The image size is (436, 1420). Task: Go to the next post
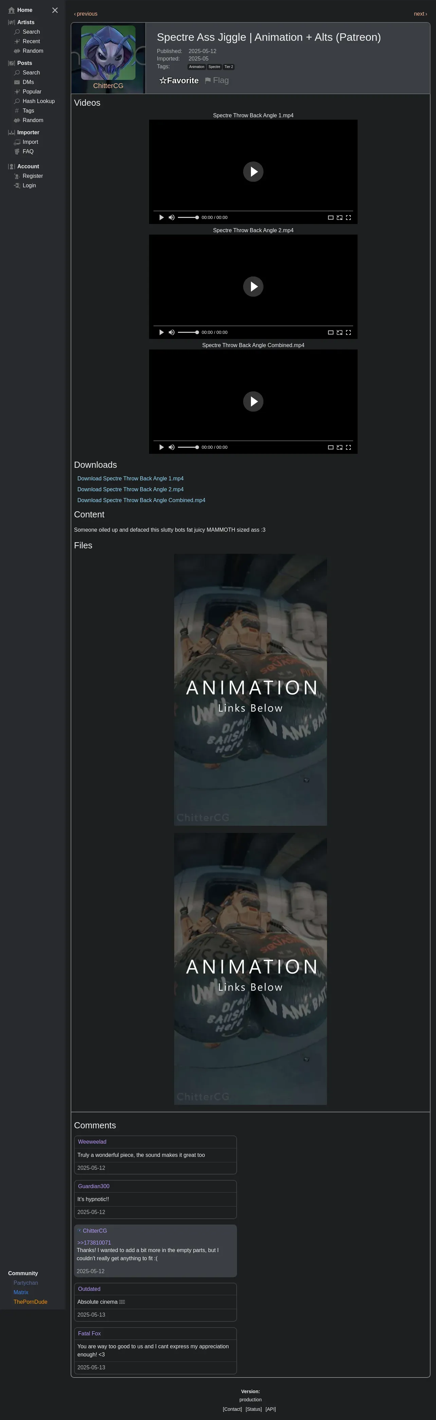pos(420,14)
